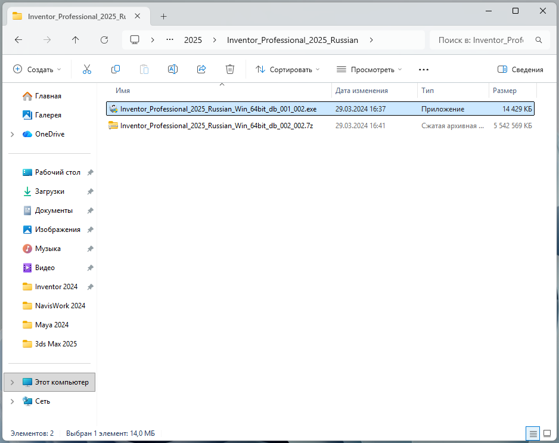This screenshot has height=443, width=559.
Task: Select Этот компьютер in navigation pane
Action: point(49,382)
